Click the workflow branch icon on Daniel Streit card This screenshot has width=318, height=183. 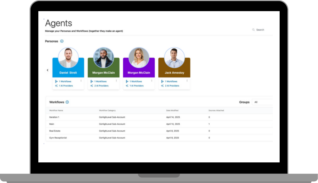coord(56,82)
